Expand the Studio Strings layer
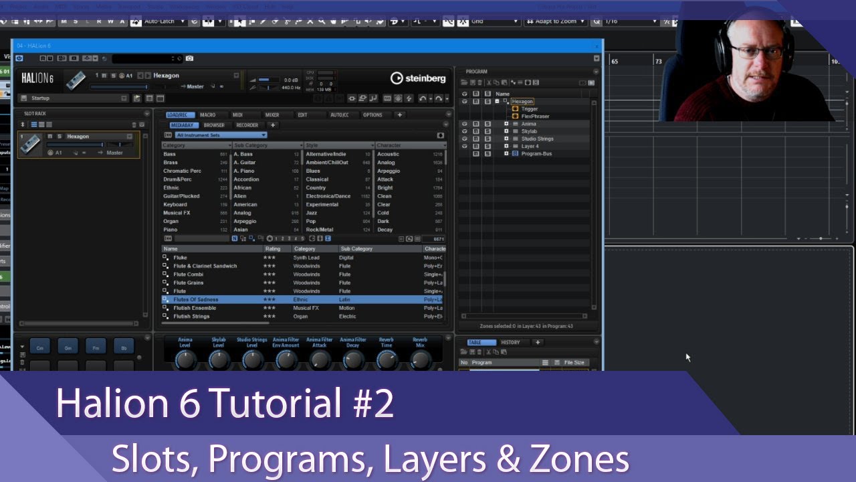The width and height of the screenshot is (856, 482). point(506,139)
